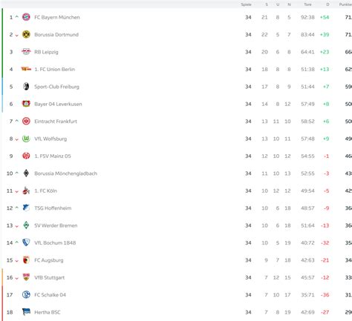The image size is (352, 321).
Task: Open the Bayer 04 Leverkusen crest
Action: (x=26, y=104)
